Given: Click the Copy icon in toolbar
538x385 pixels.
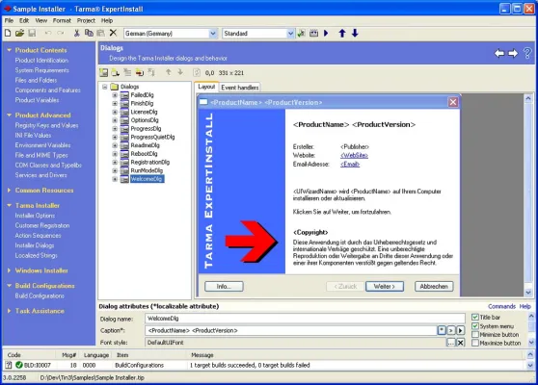Looking at the screenshot, I should click(x=89, y=33).
